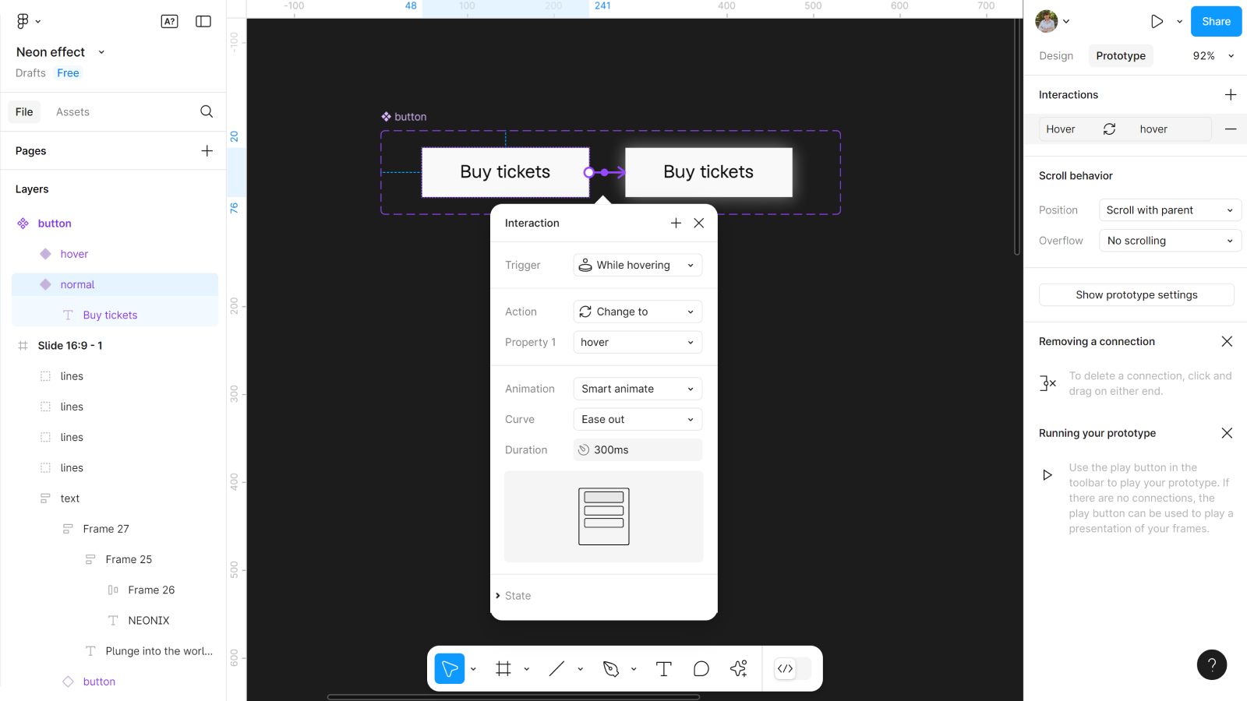The height and width of the screenshot is (701, 1247).
Task: Open the Animation dropdown Smart animate
Action: tap(638, 389)
